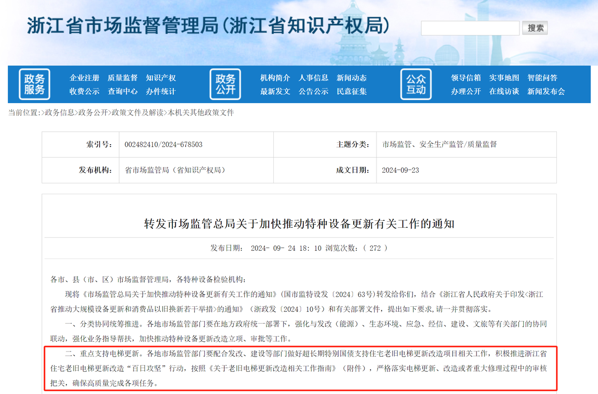Open 在线访谈 link
This screenshot has width=598, height=394.
pos(504,91)
